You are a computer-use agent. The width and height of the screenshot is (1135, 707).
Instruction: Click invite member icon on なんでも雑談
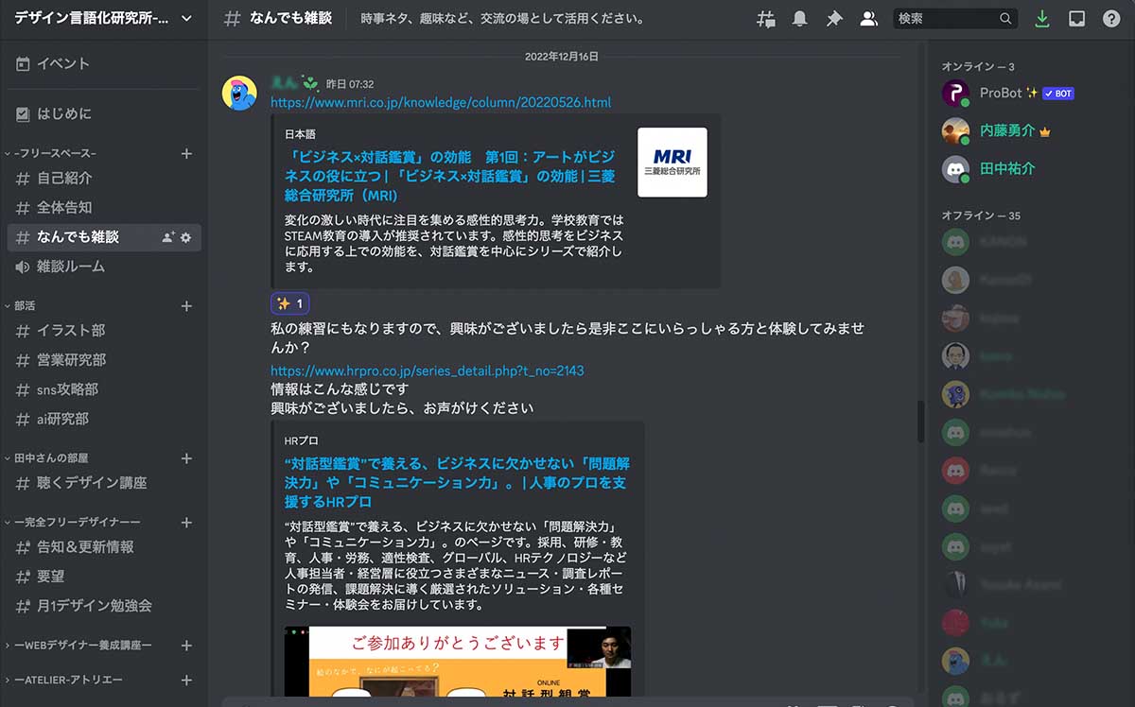(168, 237)
